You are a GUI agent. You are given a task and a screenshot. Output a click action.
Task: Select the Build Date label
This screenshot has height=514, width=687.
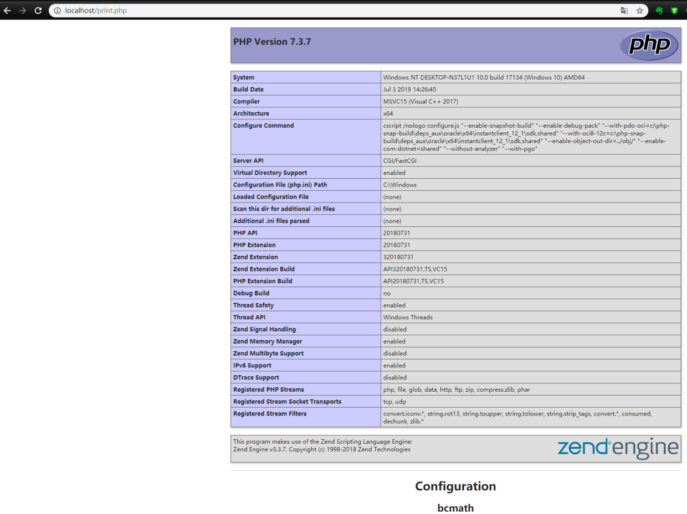pos(249,90)
